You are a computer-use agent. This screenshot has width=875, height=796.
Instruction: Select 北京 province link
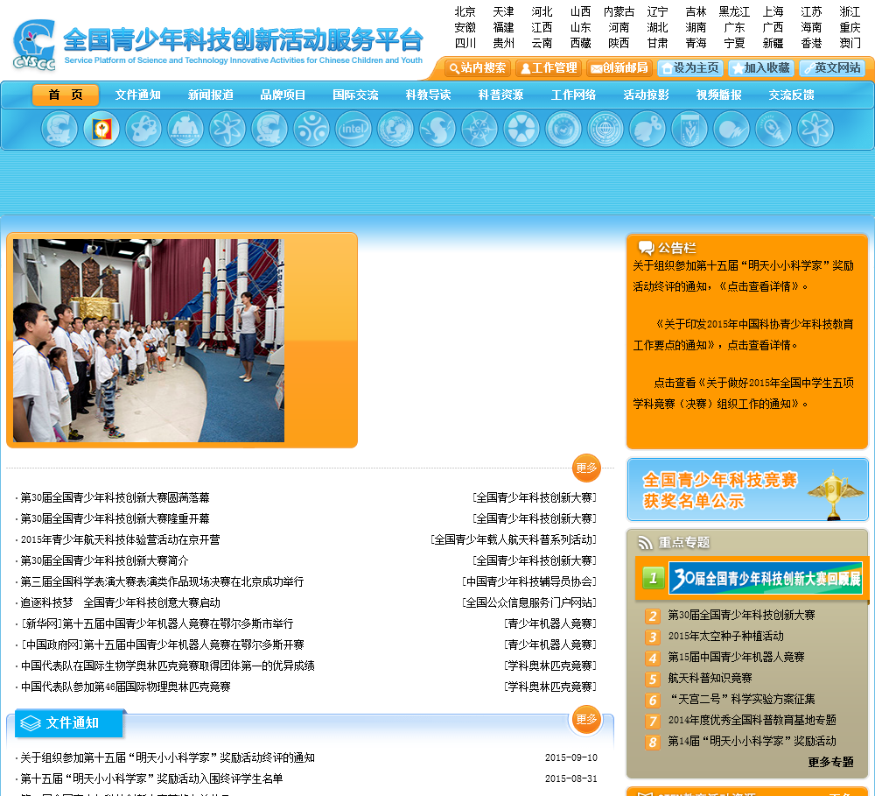pos(465,11)
